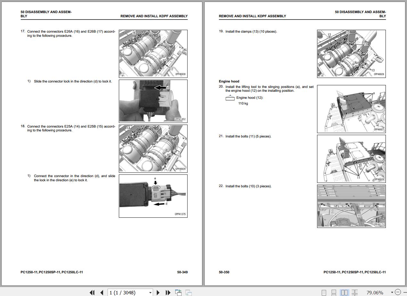Image resolution: width=407 pixels, height=296 pixels.
Task: Open the zoom level dropdown arrow
Action: tap(392, 292)
